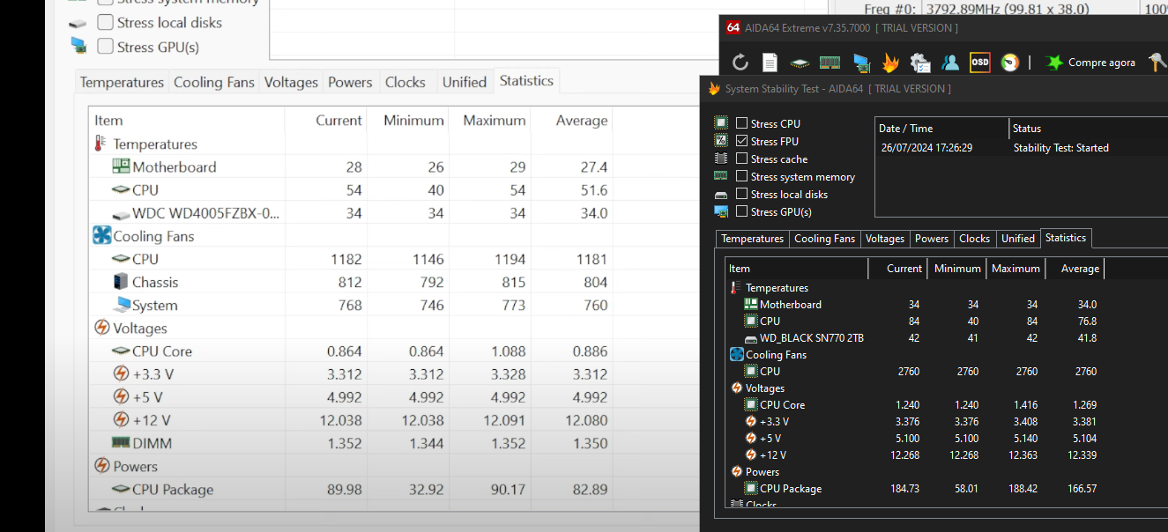
Task: Select Statistics tab in light window
Action: click(526, 81)
